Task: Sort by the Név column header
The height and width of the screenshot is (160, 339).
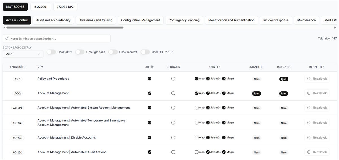Action: [x=40, y=67]
